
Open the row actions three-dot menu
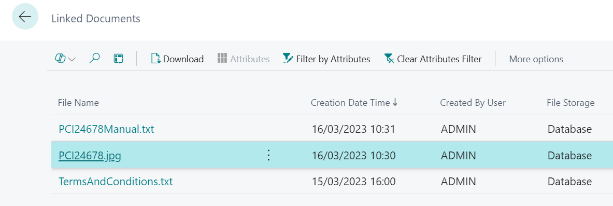coord(268,156)
